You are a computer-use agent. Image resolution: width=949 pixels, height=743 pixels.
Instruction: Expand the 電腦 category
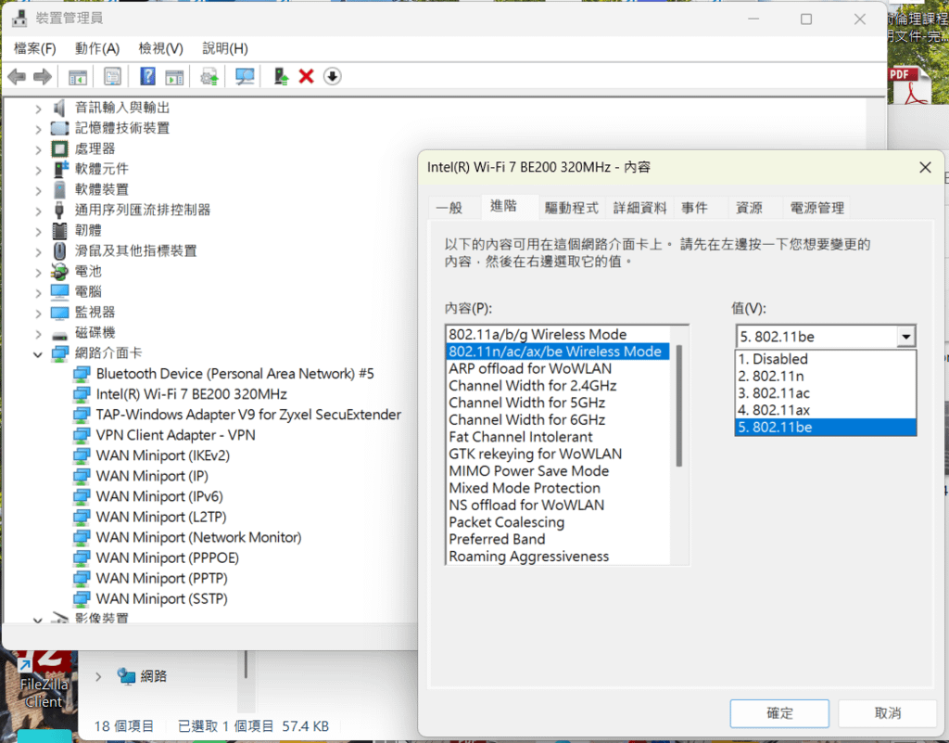point(38,293)
